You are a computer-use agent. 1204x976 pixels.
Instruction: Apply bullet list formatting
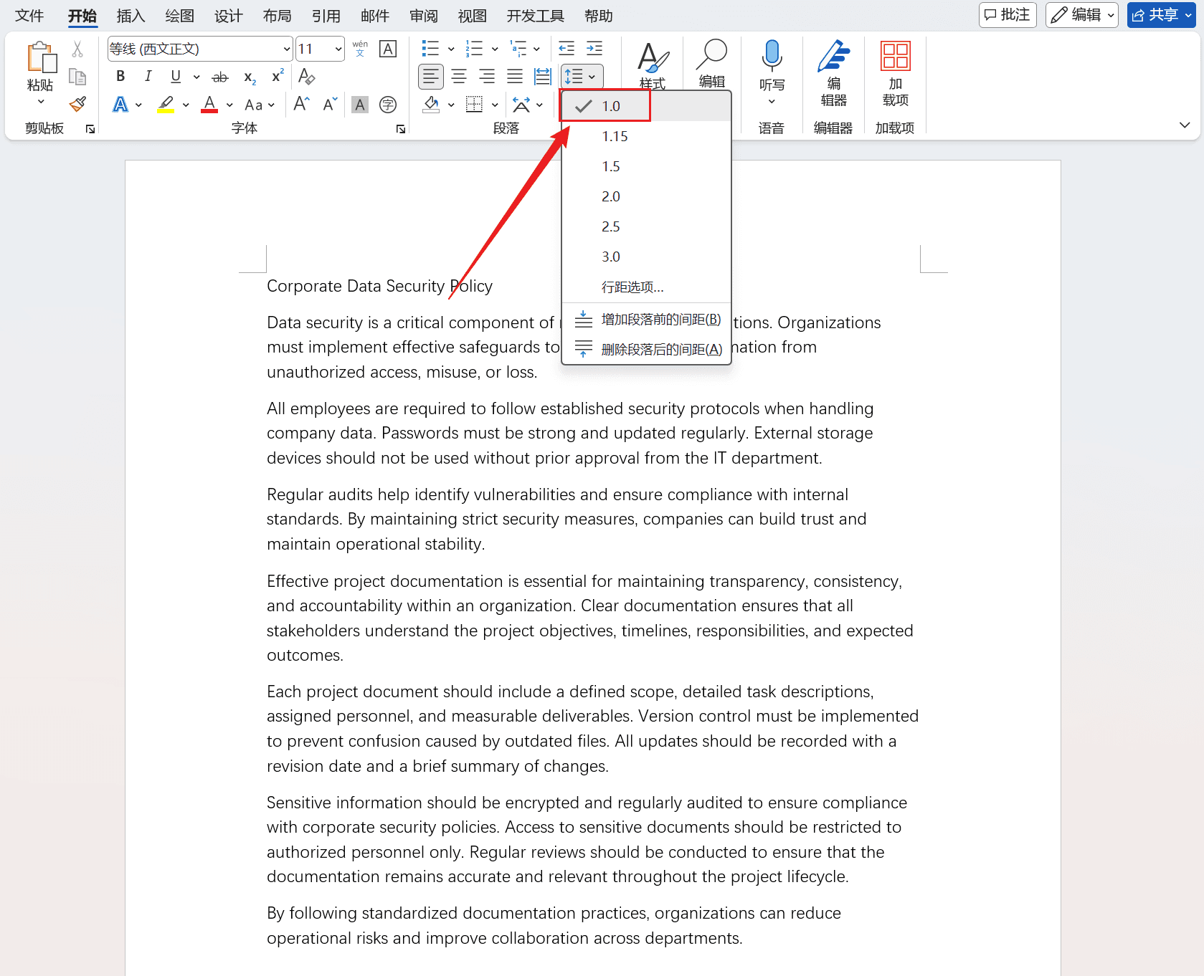pos(430,49)
